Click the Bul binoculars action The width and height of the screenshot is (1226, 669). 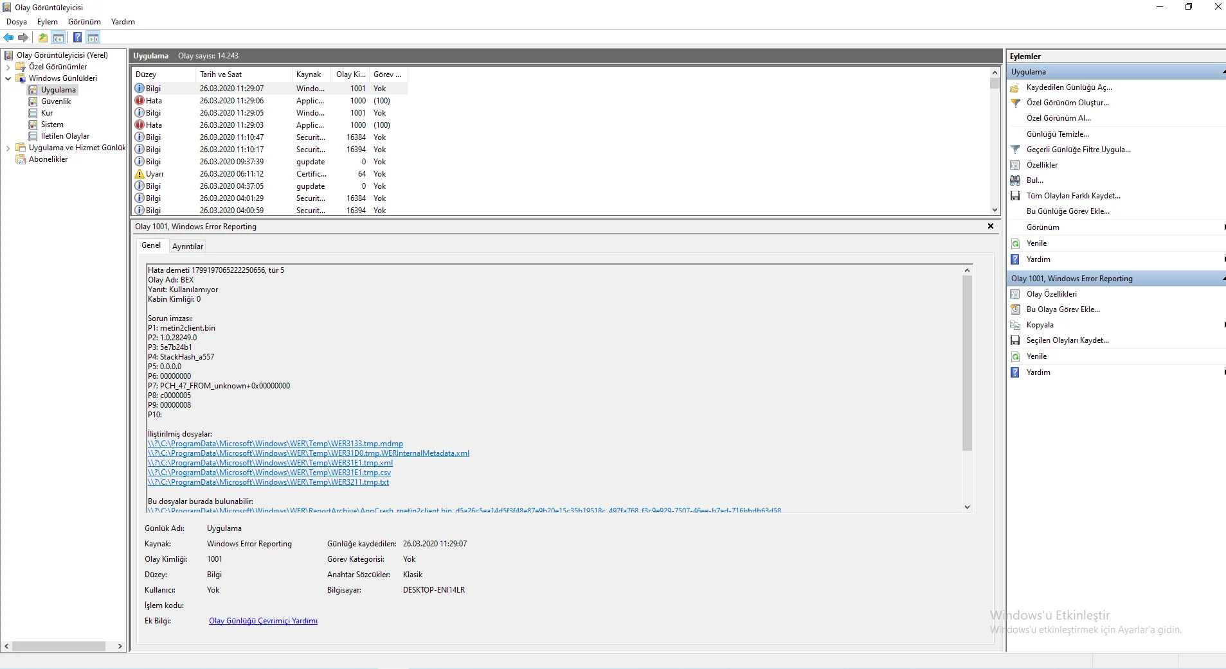tap(1016, 180)
